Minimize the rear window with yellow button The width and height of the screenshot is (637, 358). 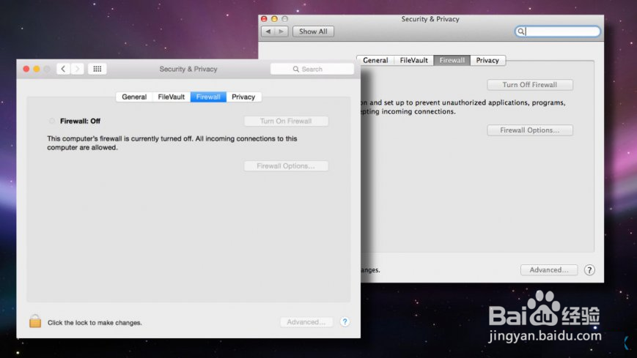(x=274, y=19)
